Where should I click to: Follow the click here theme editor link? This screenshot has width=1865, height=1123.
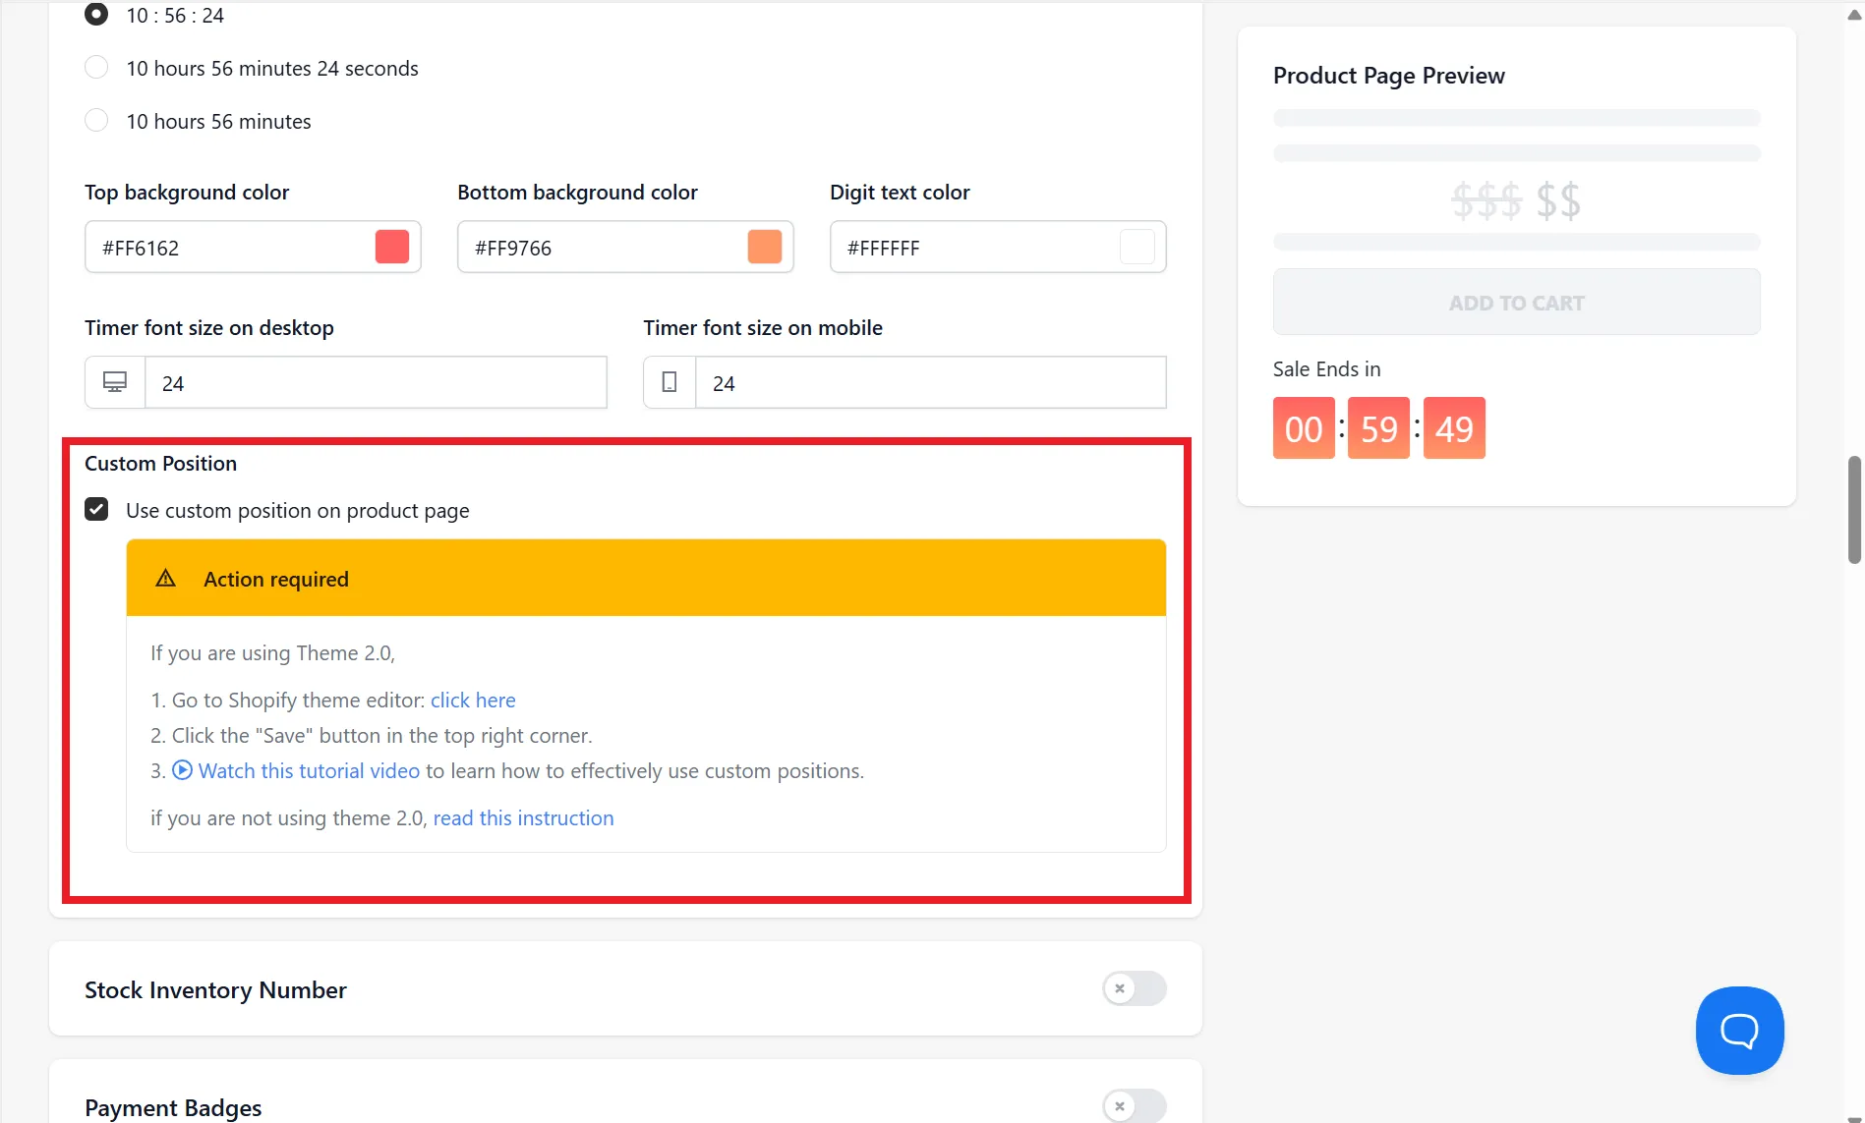(x=473, y=700)
